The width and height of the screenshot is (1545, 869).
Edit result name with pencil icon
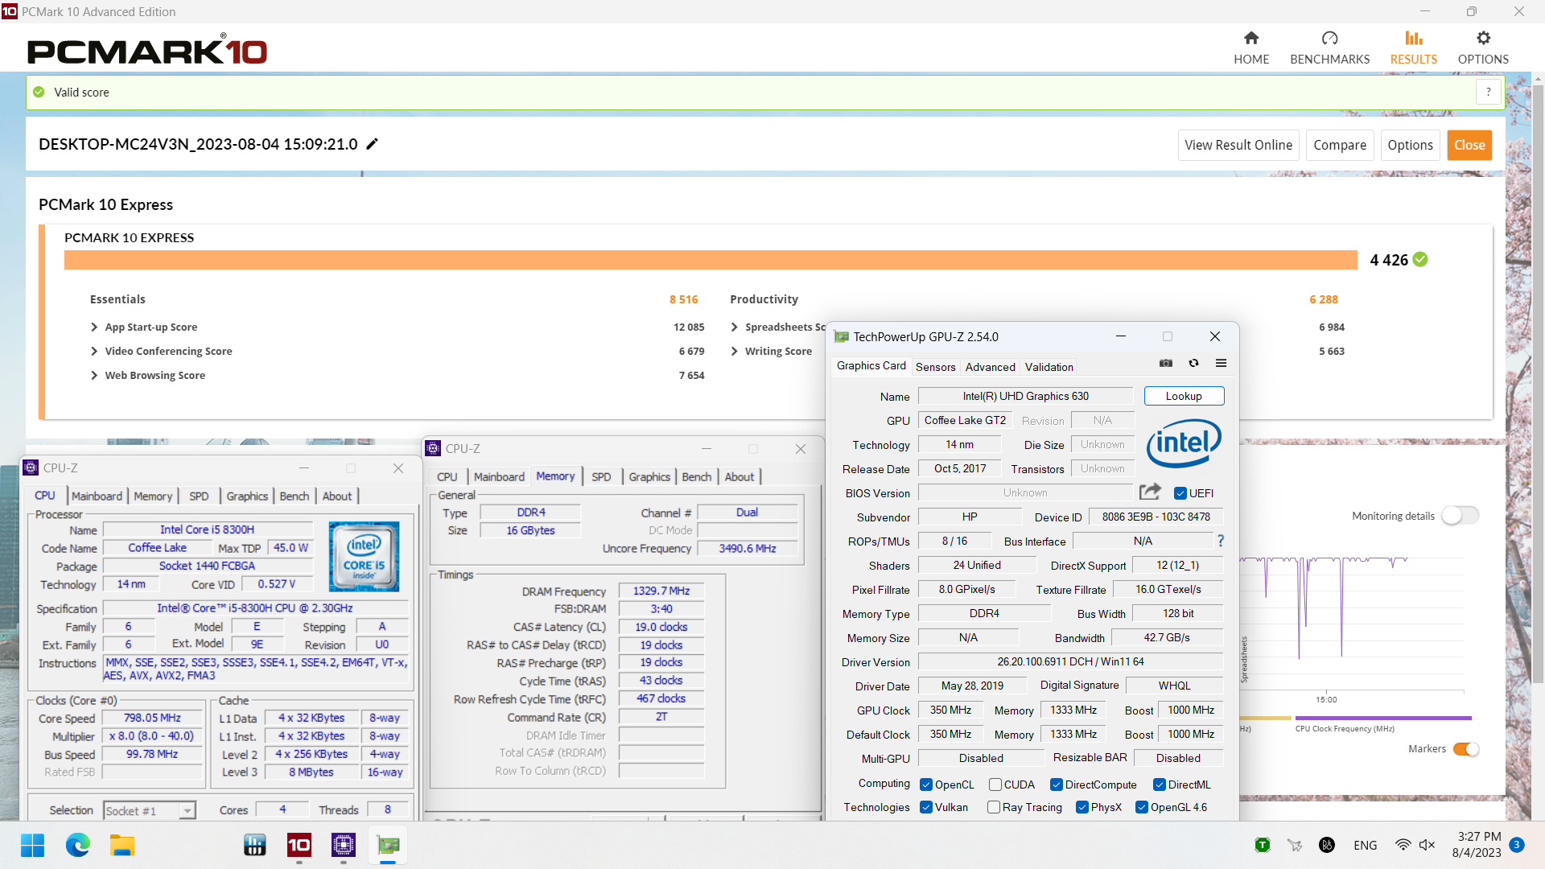tap(372, 144)
